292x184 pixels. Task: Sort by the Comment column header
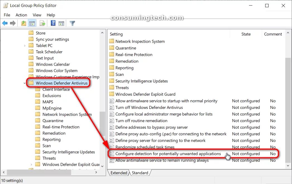pyautogui.click(x=273, y=34)
